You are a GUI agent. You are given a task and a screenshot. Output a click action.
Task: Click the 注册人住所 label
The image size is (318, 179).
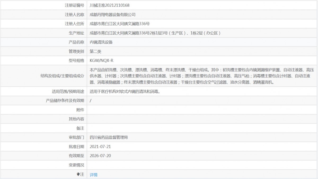tap(74, 24)
